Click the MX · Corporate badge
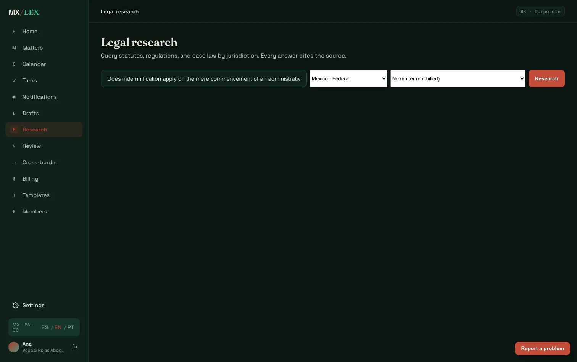The width and height of the screenshot is (577, 362). (x=540, y=11)
